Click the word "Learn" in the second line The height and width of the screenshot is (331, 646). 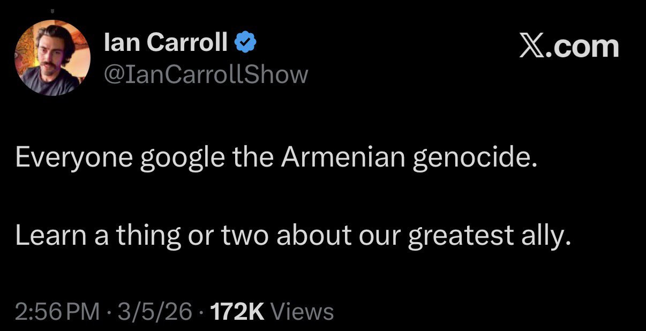(50, 236)
